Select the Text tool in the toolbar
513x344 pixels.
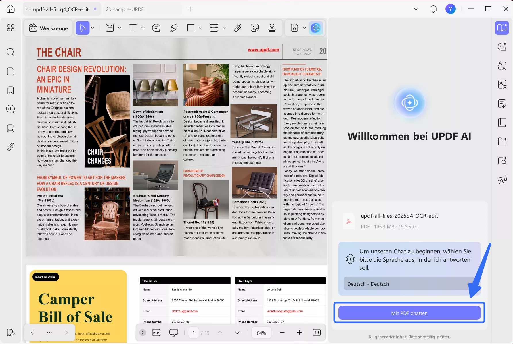click(x=133, y=28)
